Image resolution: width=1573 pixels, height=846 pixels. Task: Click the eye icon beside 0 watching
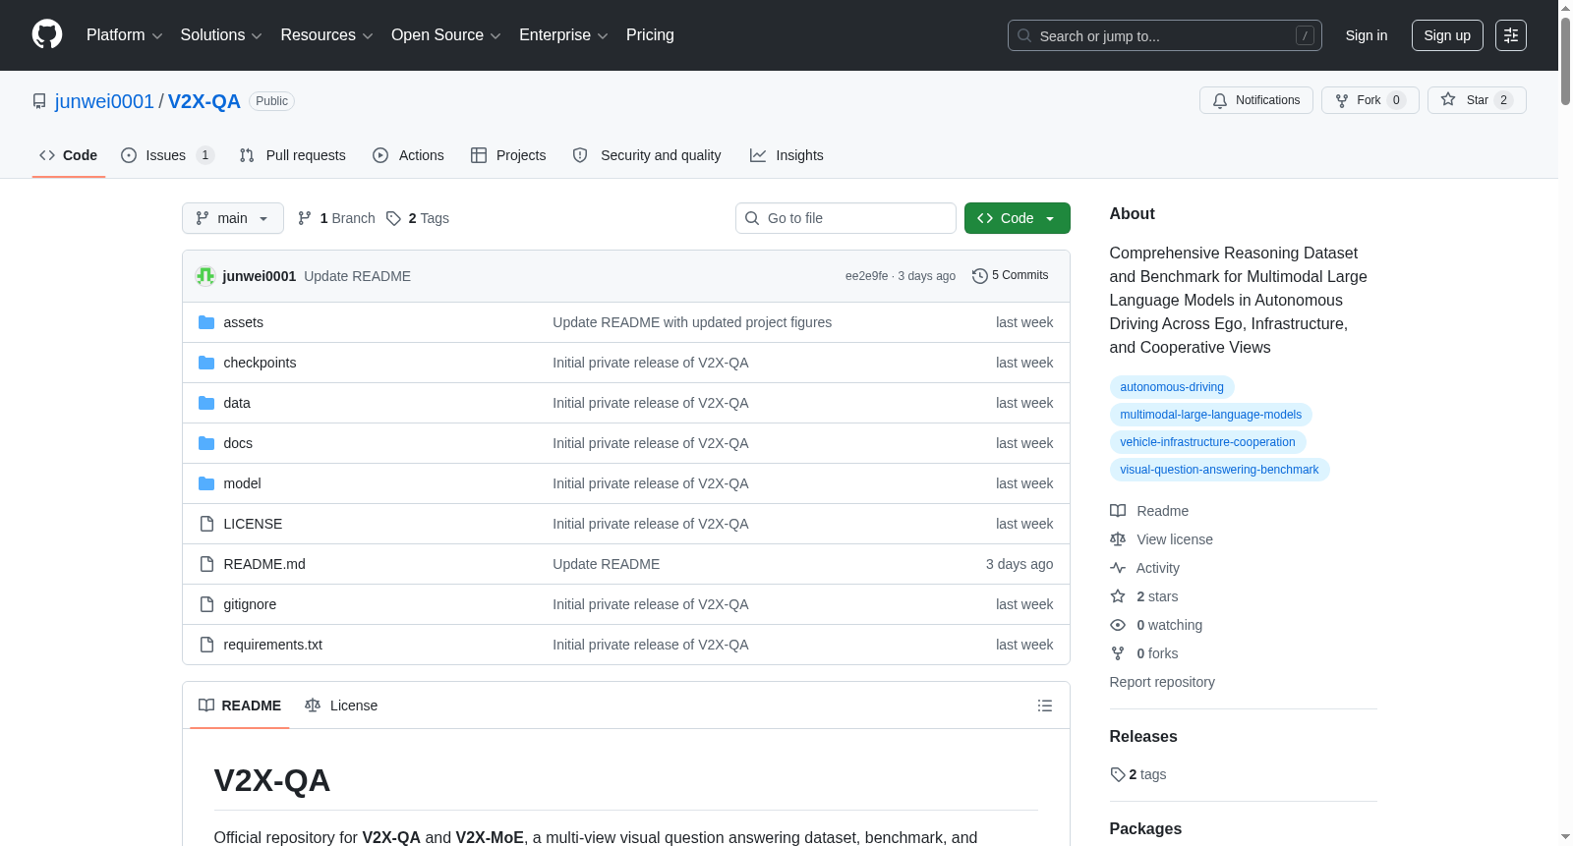(x=1118, y=625)
